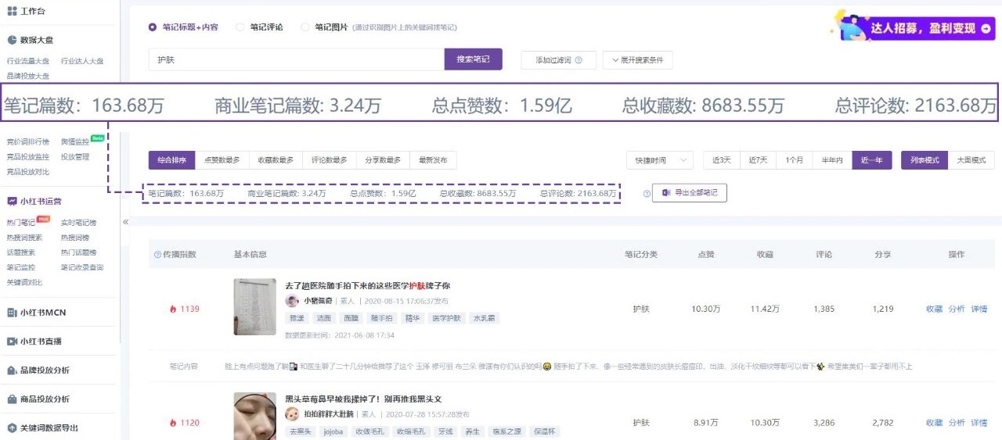This screenshot has height=440, width=1002.
Task: Open the 快捷时间 dropdown
Action: [x=659, y=160]
